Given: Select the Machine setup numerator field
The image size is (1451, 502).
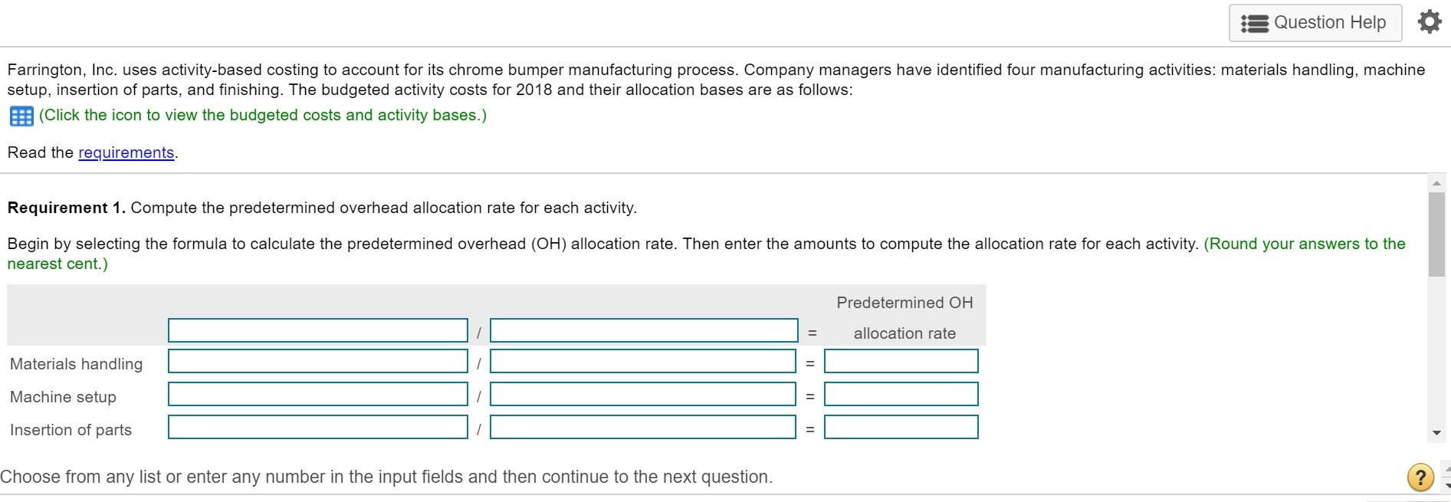Looking at the screenshot, I should [x=317, y=394].
